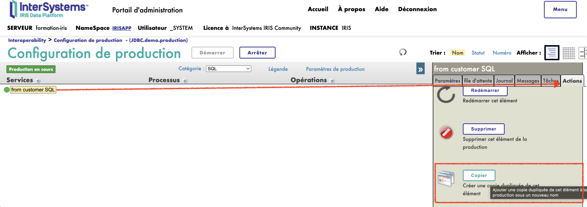Click the green status dot of from customer SQL

pyautogui.click(x=7, y=90)
